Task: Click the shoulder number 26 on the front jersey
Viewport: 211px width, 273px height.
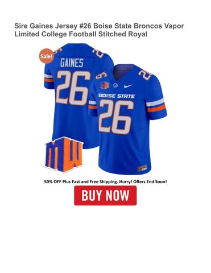Action: tap(145, 75)
